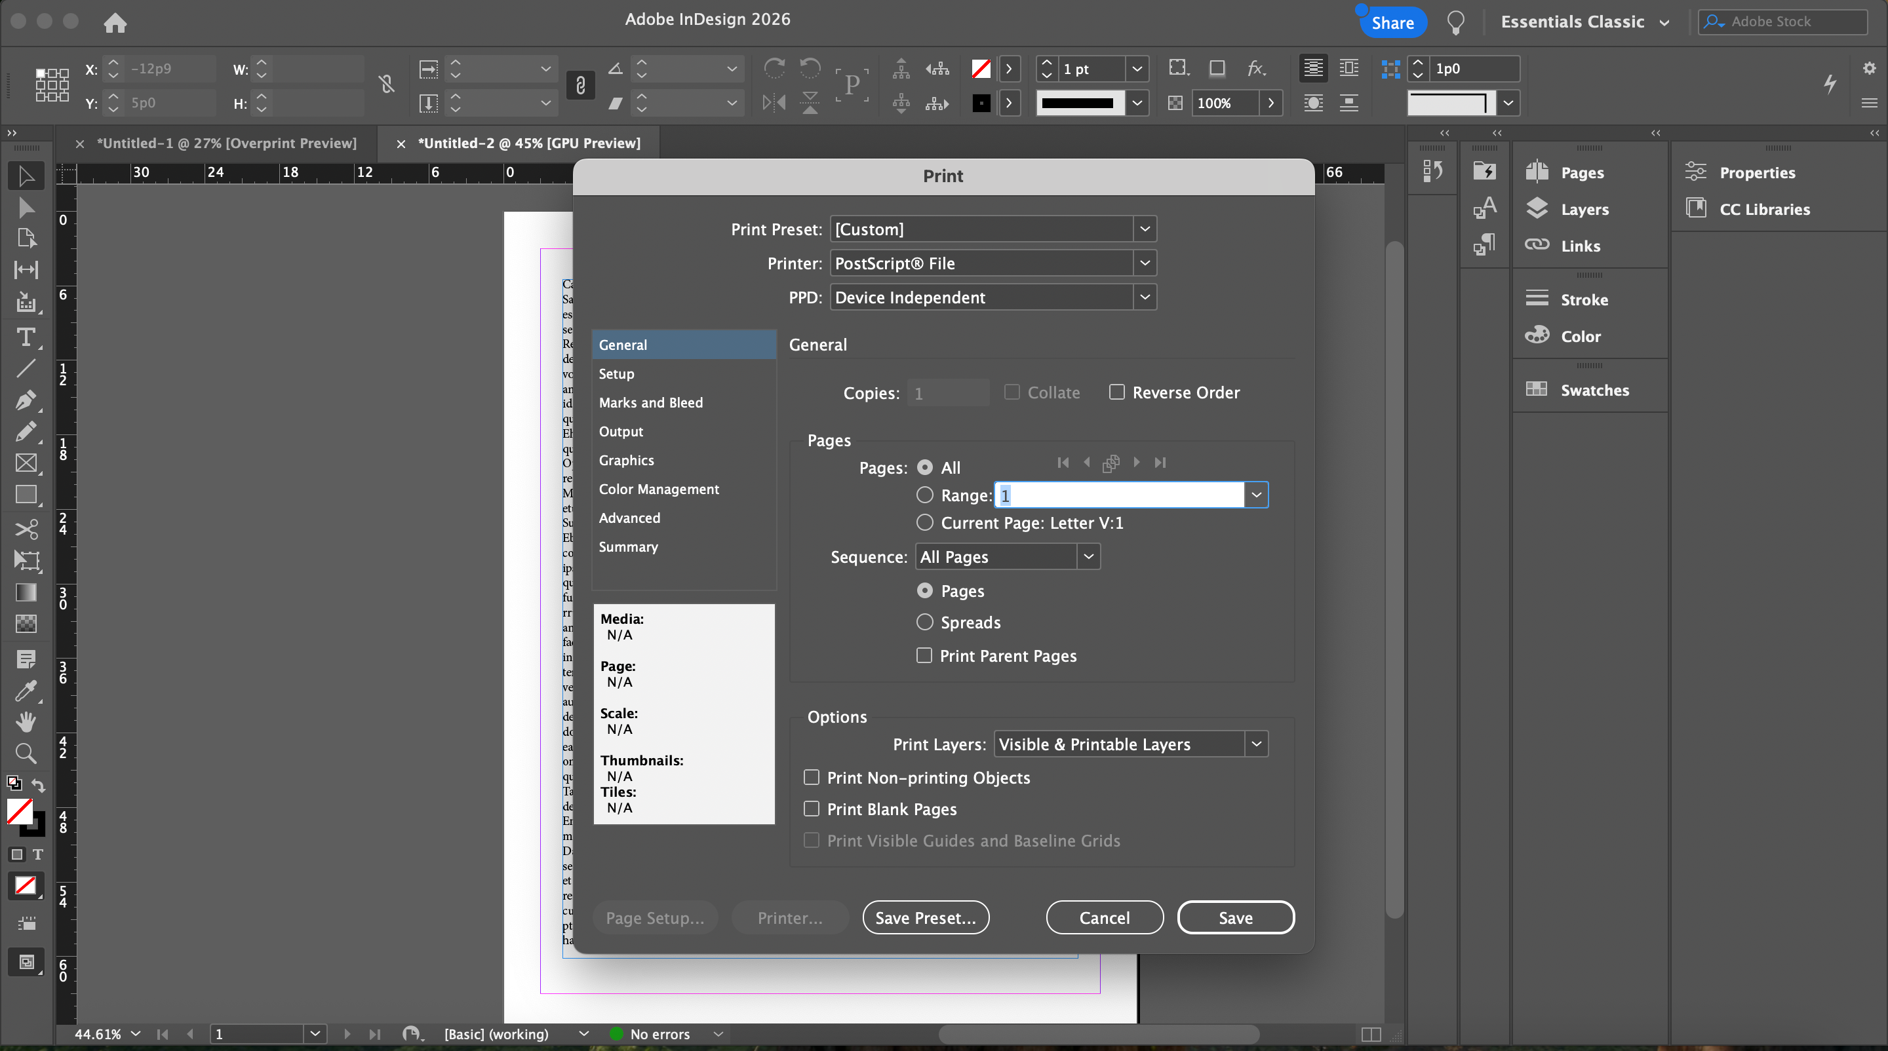Image resolution: width=1888 pixels, height=1051 pixels.
Task: Activate the Zoom tool magnifier
Action: [26, 753]
